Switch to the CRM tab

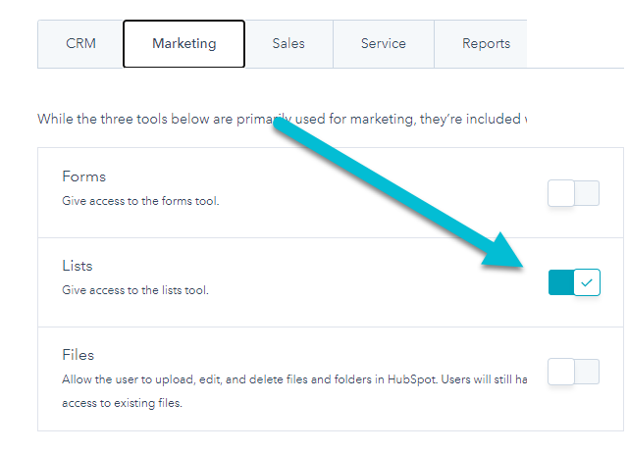[80, 44]
